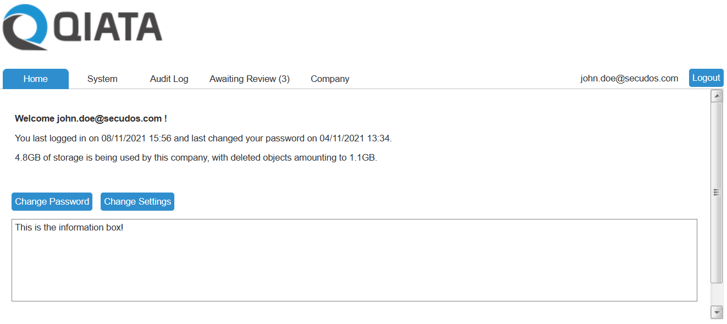The width and height of the screenshot is (727, 324).
Task: Click the scrollbar up arrow
Action: [x=717, y=96]
